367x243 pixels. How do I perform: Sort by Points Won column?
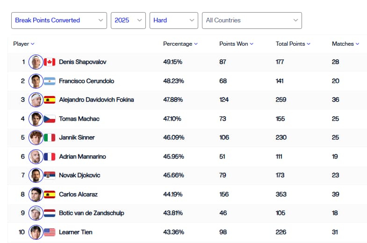coord(236,44)
